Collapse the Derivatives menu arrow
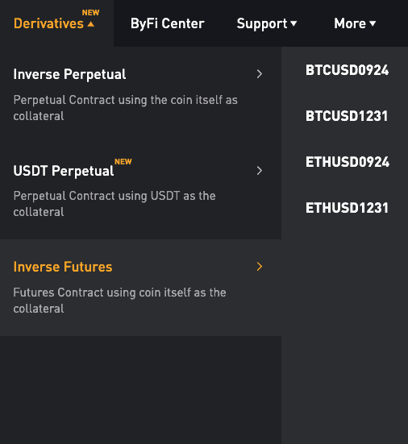Screen dimensions: 408x444 (x=90, y=24)
